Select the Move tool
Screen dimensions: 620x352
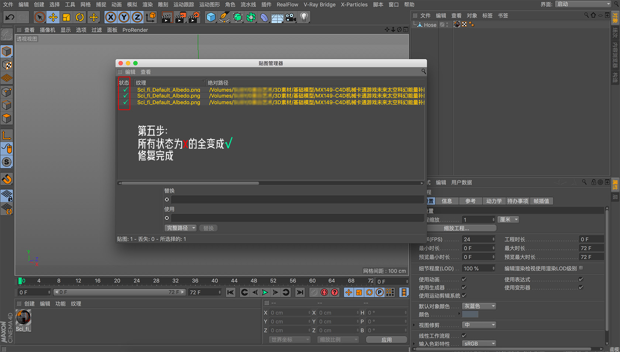(x=53, y=17)
